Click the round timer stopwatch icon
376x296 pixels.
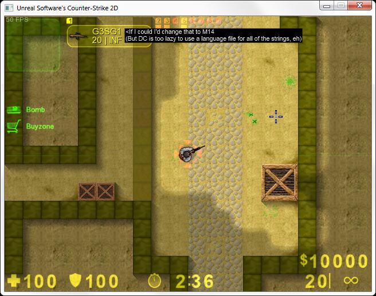coord(154,281)
